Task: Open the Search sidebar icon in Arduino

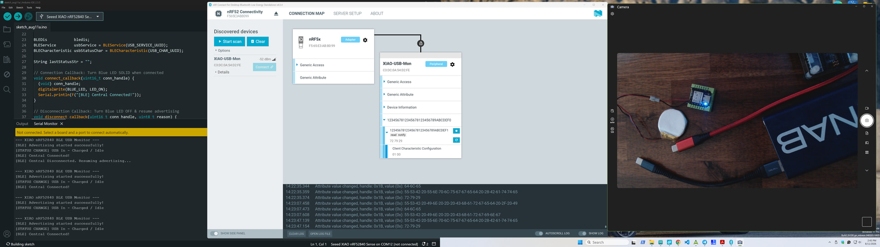Action: 7,89
